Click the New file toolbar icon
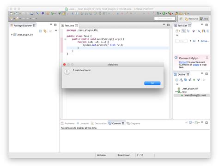 [x=12, y=13]
